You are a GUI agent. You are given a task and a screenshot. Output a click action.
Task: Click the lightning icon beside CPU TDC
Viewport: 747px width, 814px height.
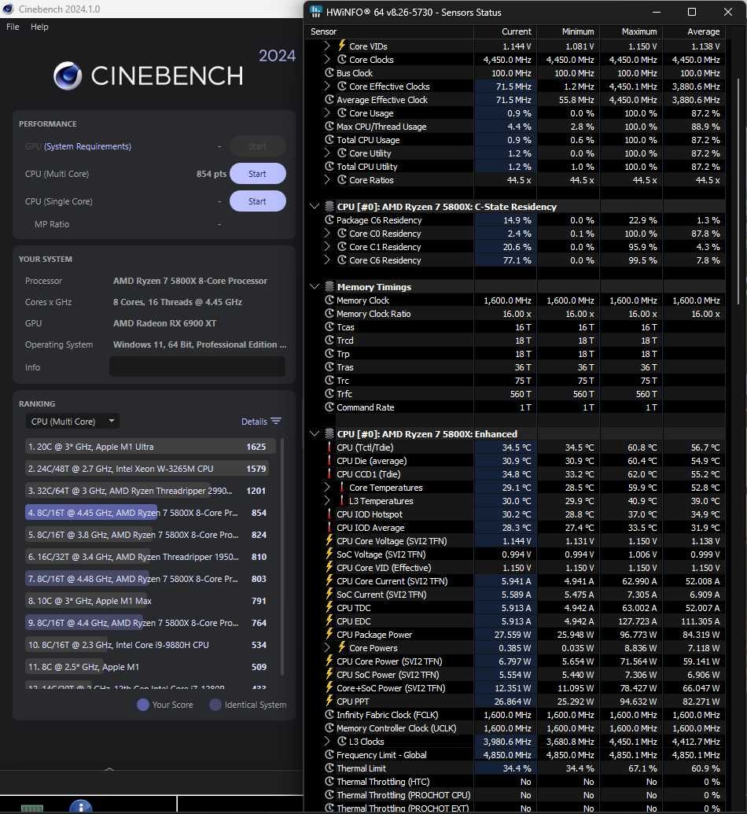(x=329, y=608)
